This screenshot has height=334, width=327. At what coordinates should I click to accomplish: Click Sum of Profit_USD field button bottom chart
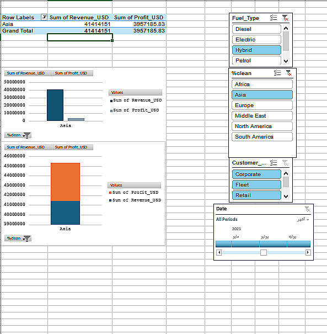[x=73, y=147]
